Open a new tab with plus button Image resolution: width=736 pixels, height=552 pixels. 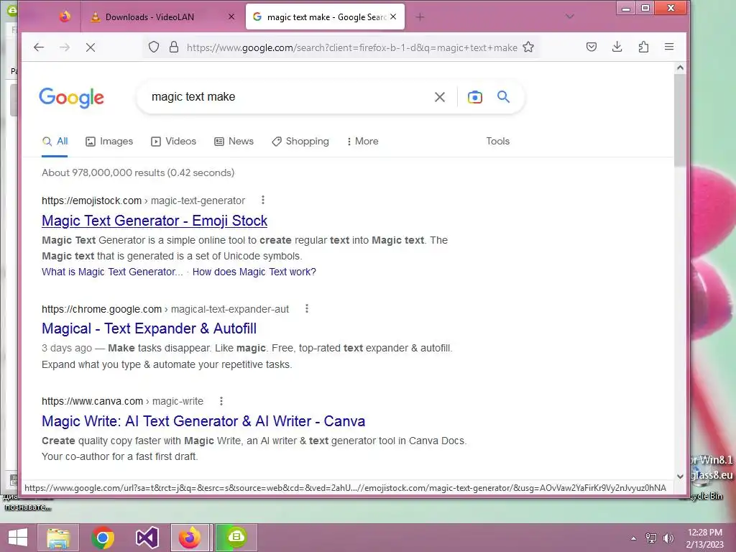tap(420, 17)
